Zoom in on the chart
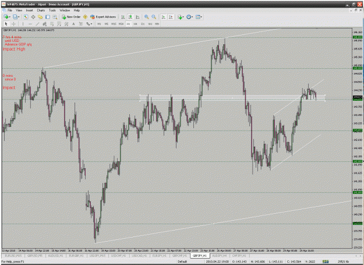The height and width of the screenshot is (265, 364). 147,17
